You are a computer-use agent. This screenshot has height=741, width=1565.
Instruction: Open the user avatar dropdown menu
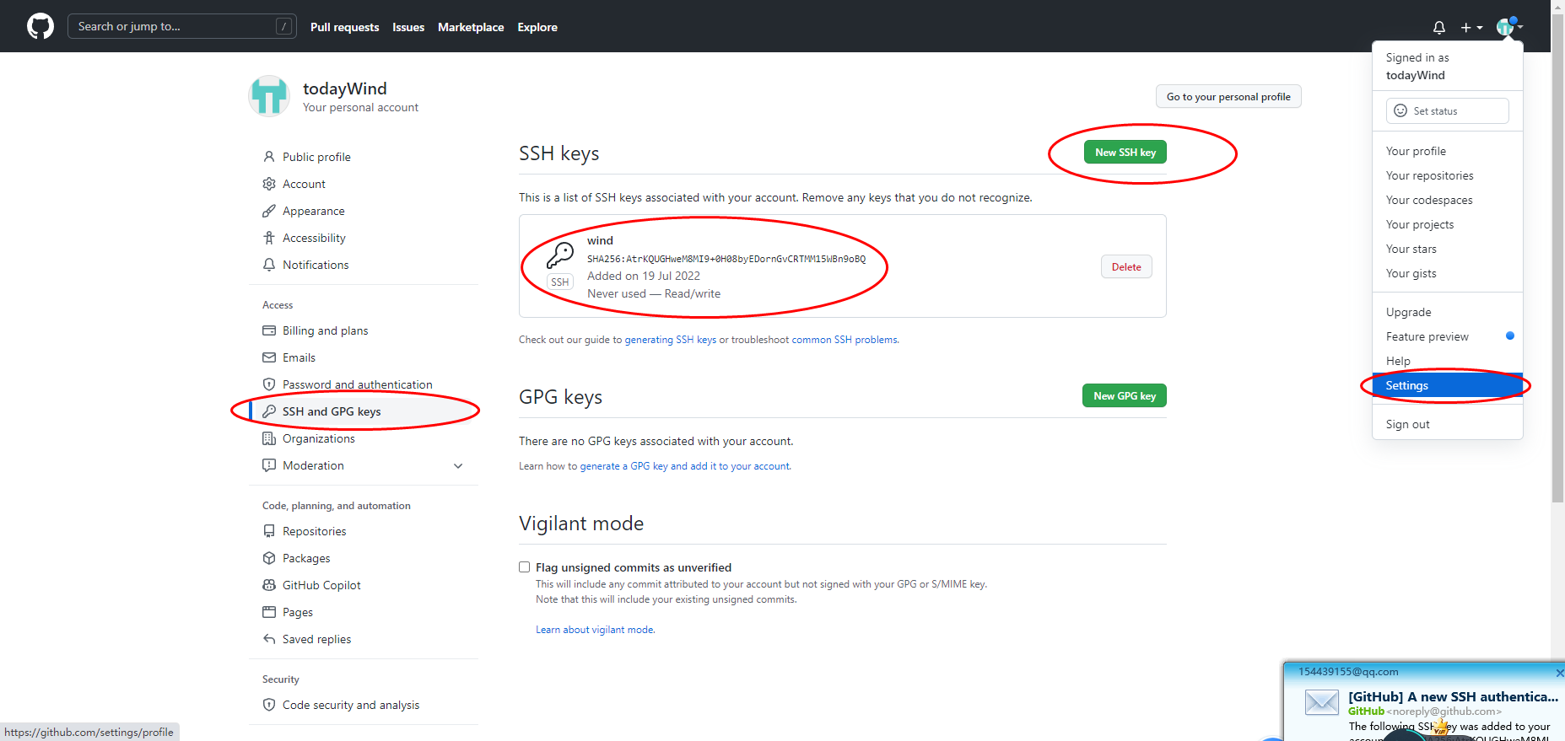1508,27
